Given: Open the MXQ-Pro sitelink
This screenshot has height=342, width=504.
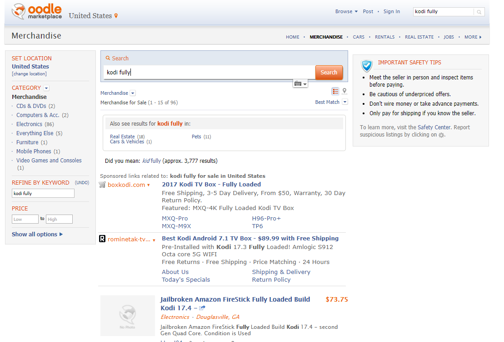Looking at the screenshot, I should tap(175, 218).
